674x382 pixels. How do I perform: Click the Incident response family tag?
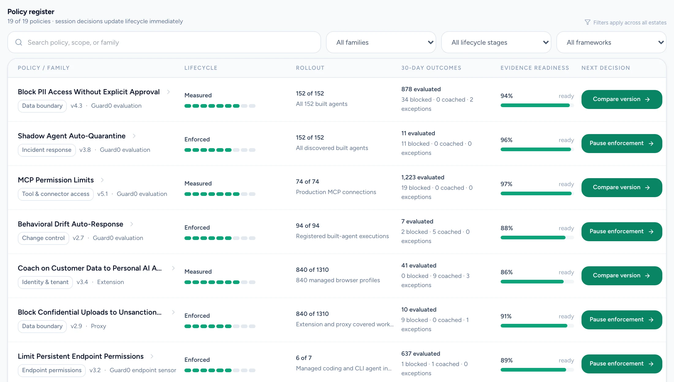(47, 150)
